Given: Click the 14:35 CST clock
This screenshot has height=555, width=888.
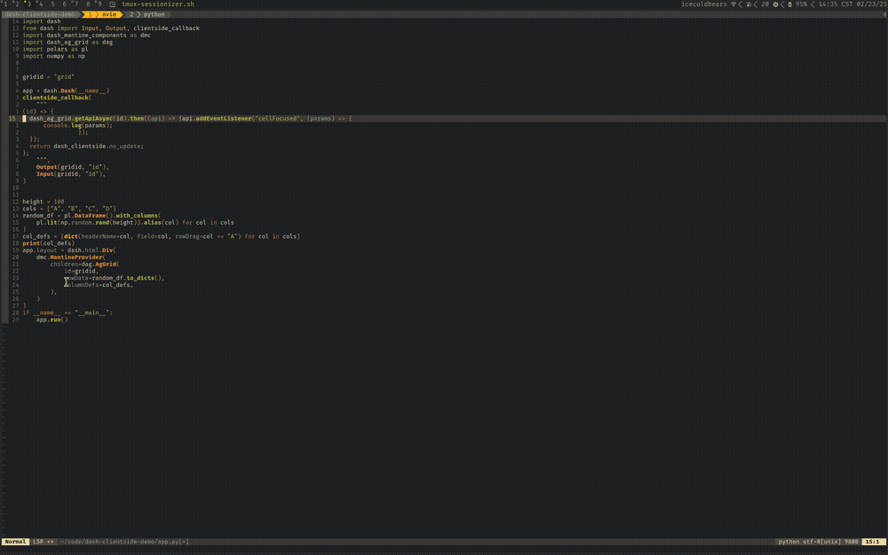Looking at the screenshot, I should 836,4.
